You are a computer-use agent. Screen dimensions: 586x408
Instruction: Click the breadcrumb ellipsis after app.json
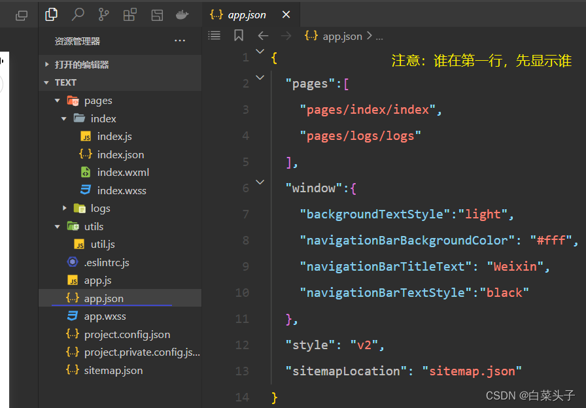(x=379, y=37)
